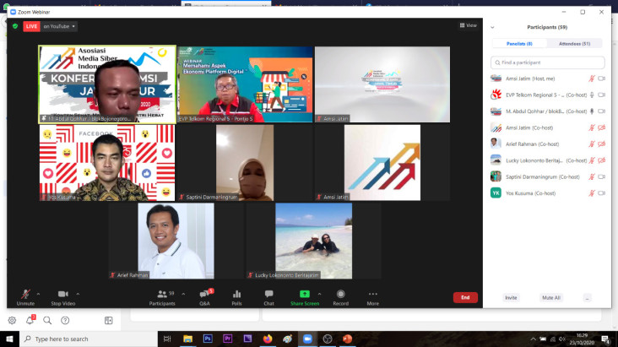Image resolution: width=618 pixels, height=347 pixels.
Task: Switch to Attendees (51) tab
Action: point(574,44)
